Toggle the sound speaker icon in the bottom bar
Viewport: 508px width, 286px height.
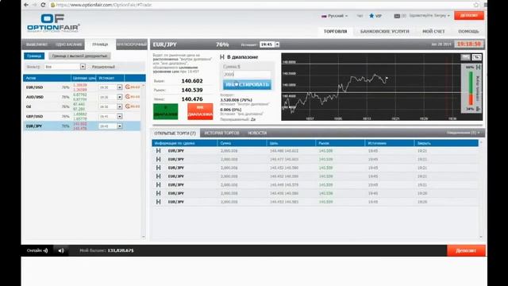[x=61, y=250]
